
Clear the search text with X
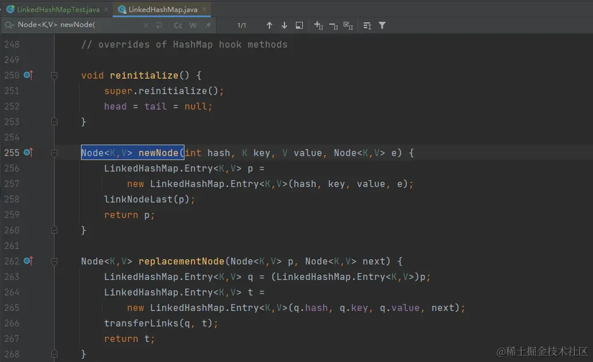146,25
